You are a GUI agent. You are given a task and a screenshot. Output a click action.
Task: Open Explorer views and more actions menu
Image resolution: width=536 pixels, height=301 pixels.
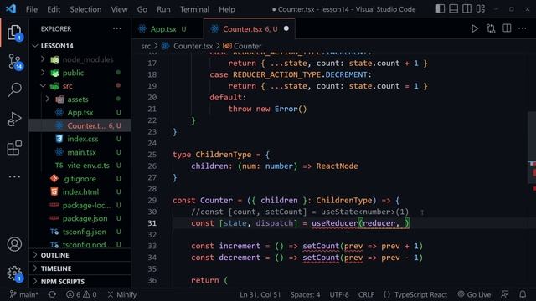coord(117,28)
